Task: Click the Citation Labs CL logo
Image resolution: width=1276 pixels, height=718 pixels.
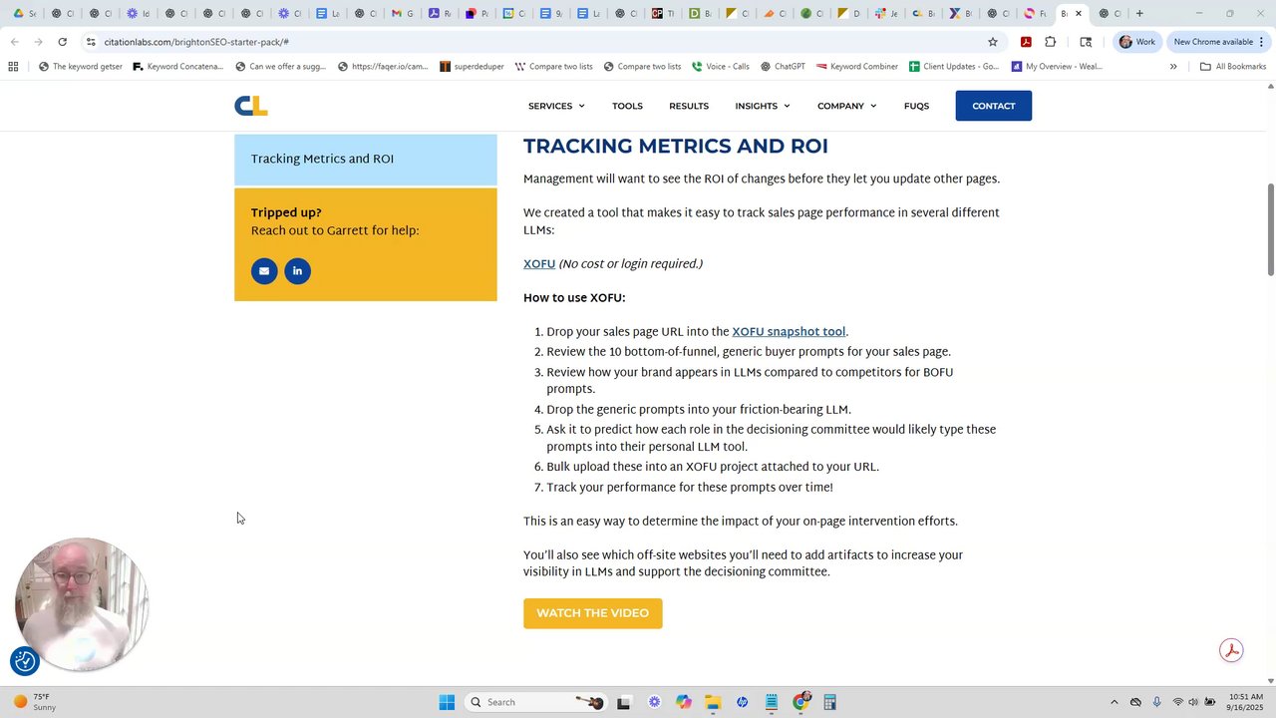Action: [x=251, y=106]
